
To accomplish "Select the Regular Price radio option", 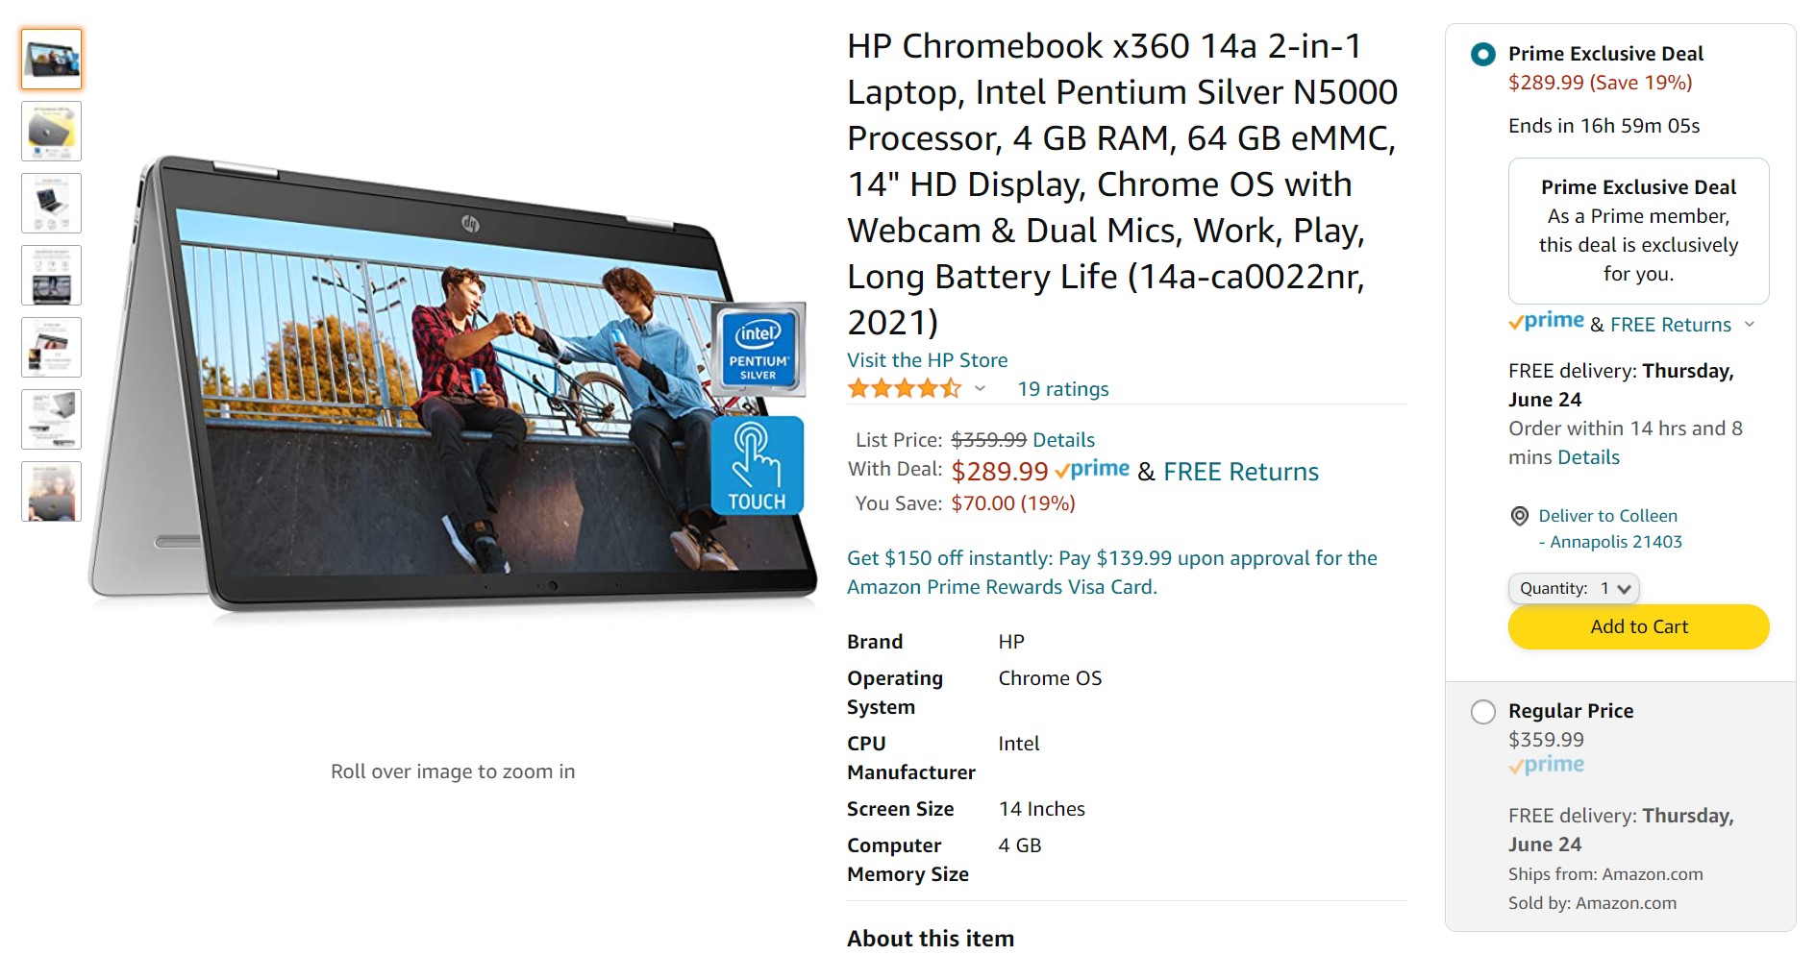I will tap(1483, 712).
